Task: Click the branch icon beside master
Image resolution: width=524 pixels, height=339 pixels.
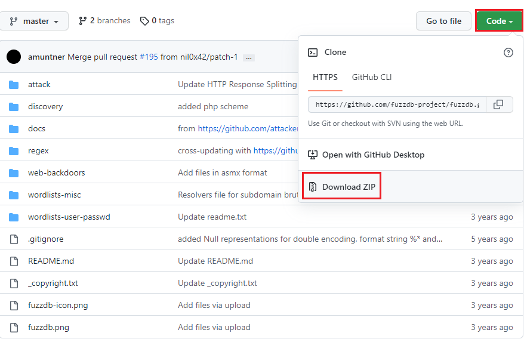Action: [x=13, y=21]
